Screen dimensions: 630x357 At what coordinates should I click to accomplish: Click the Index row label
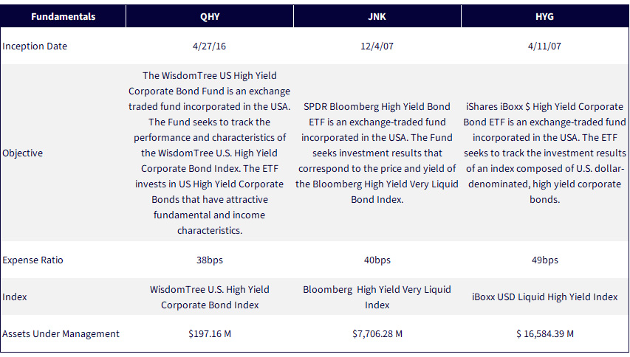point(15,297)
